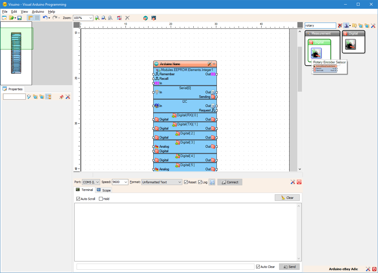Open component palette settings tools icon
This screenshot has height=273, width=378.
(373, 25)
